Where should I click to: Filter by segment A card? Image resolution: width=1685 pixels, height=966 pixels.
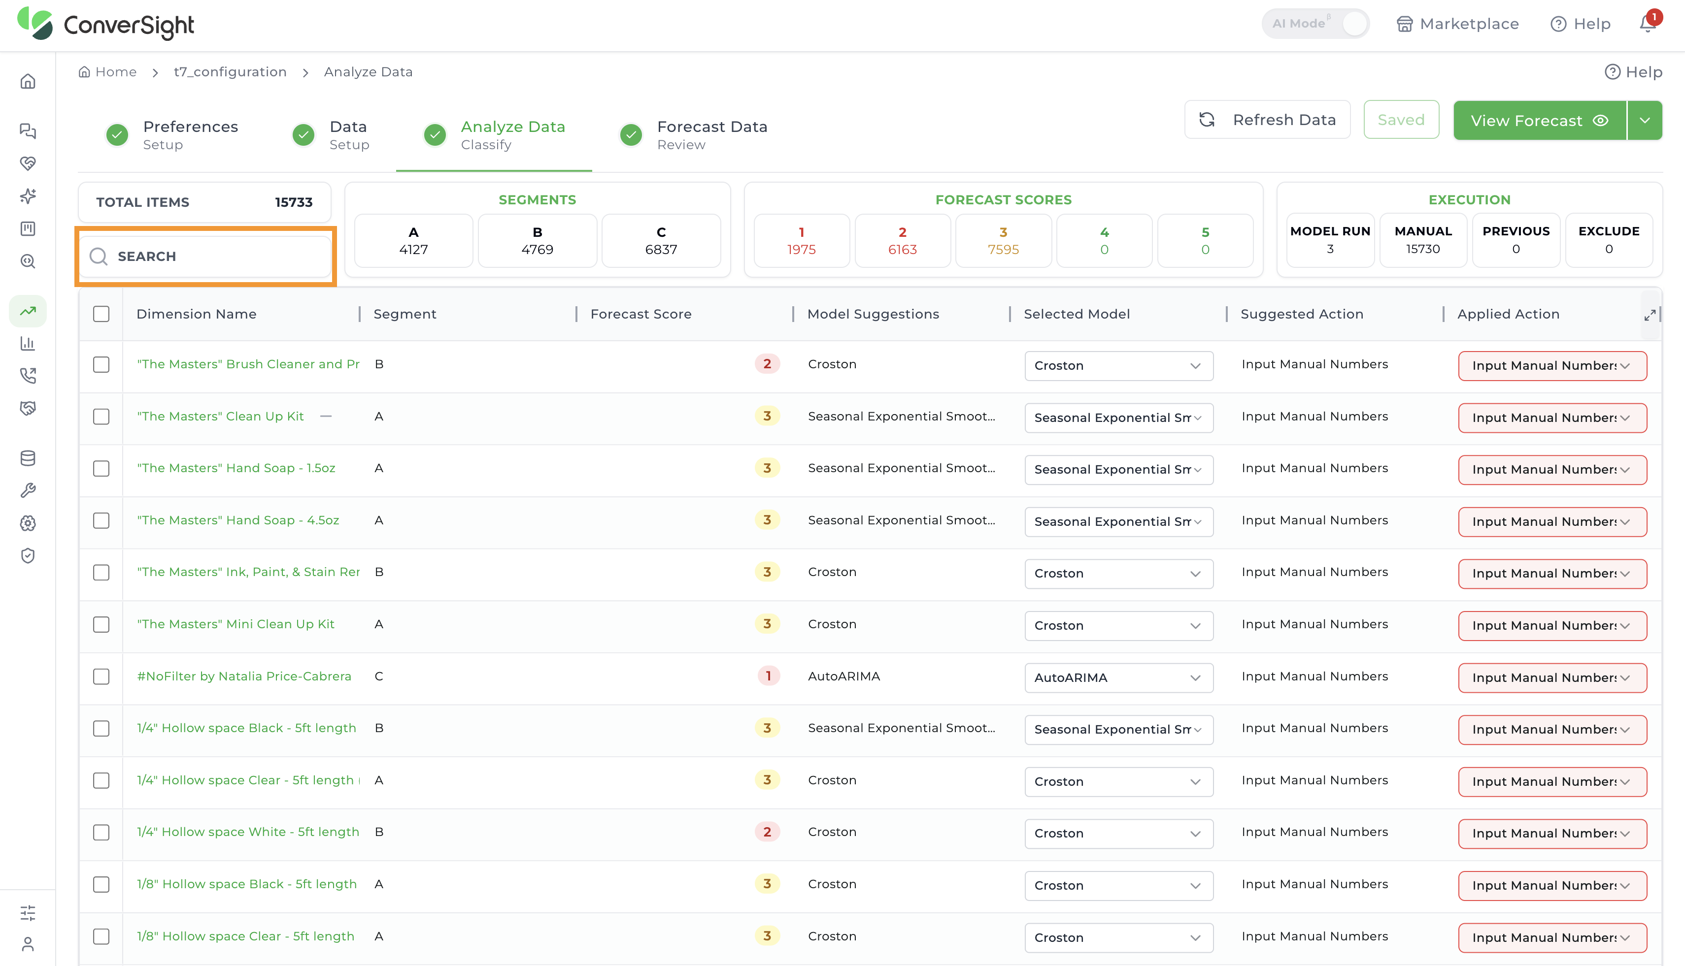pyautogui.click(x=414, y=241)
